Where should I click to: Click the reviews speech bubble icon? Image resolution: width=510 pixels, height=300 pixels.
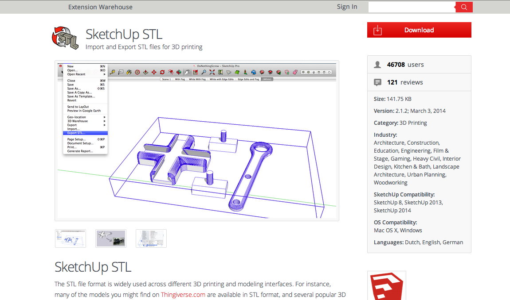point(377,82)
